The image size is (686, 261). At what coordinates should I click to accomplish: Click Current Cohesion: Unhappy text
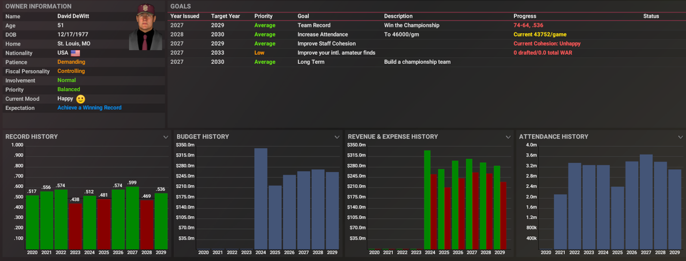(x=547, y=44)
